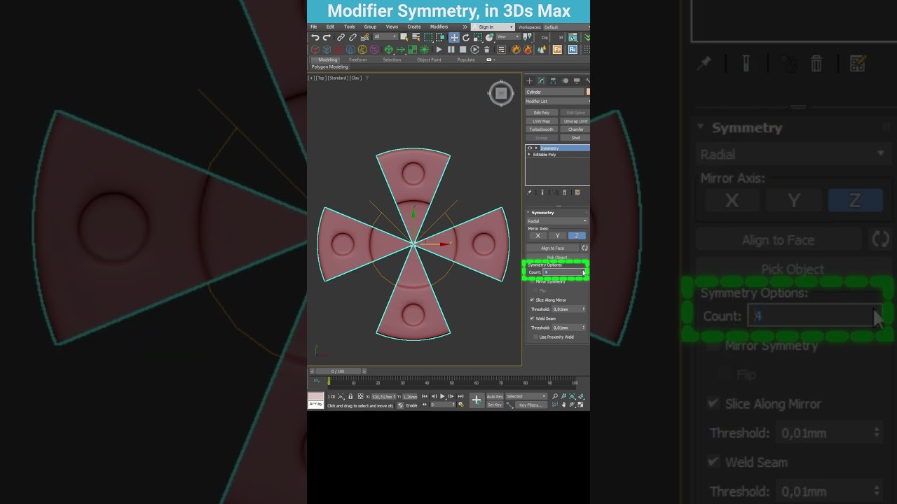The height and width of the screenshot is (504, 897).
Task: Click the Unwrap UVW button
Action: (576, 121)
